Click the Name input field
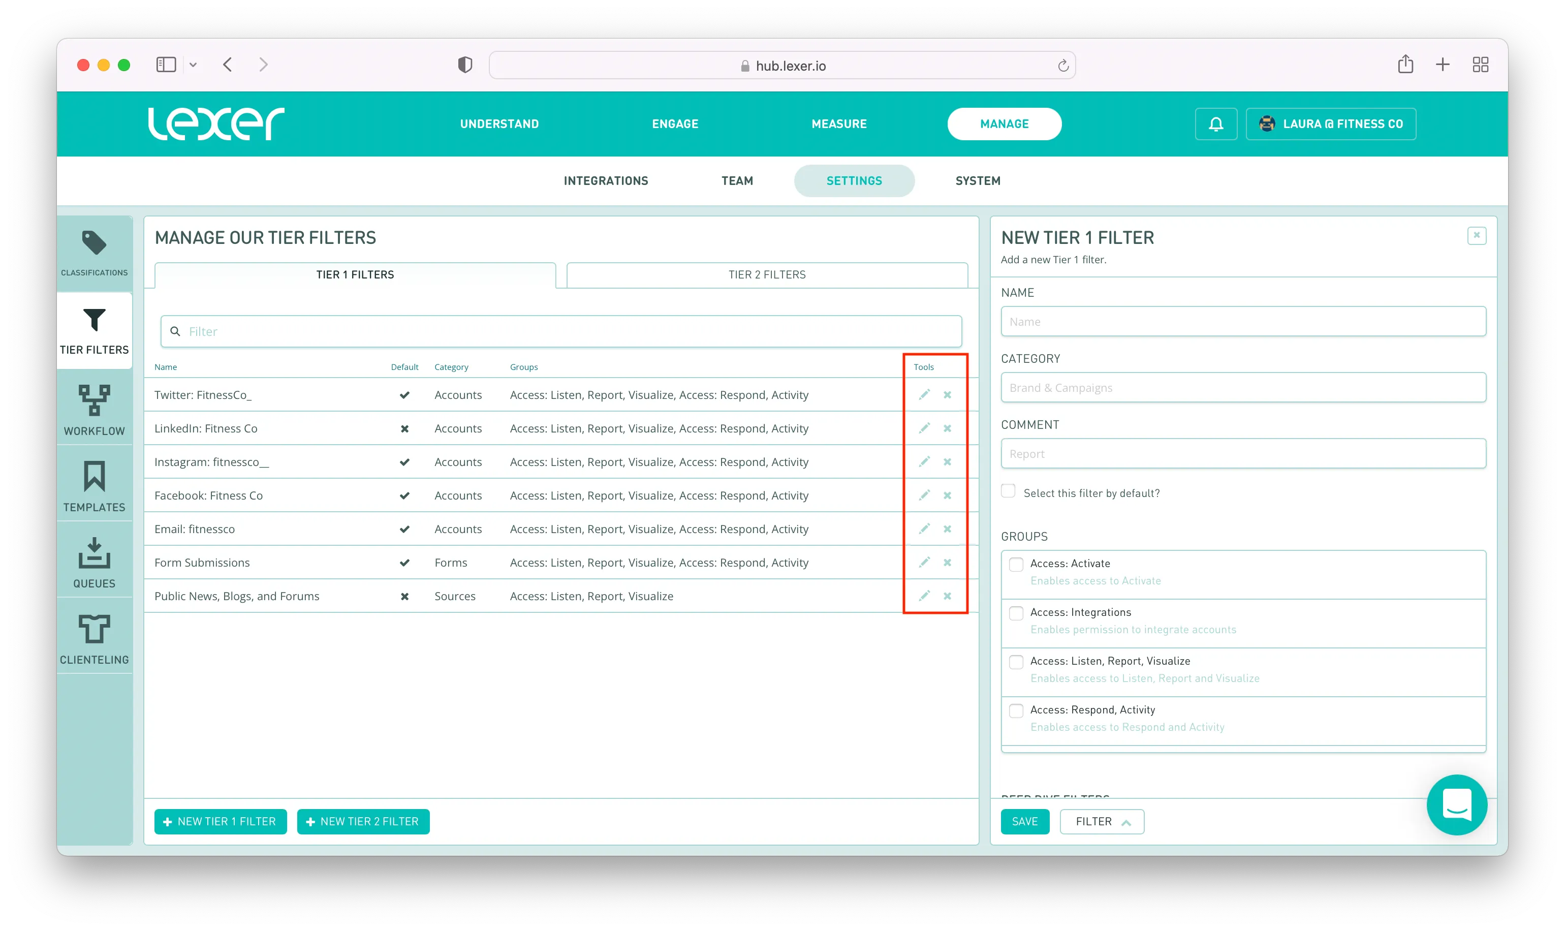 [x=1242, y=321]
